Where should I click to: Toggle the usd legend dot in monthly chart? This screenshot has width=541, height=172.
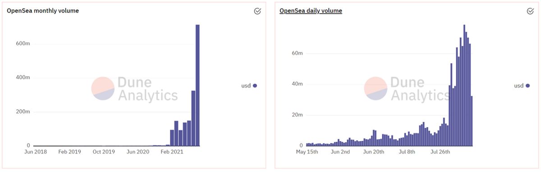click(255, 86)
